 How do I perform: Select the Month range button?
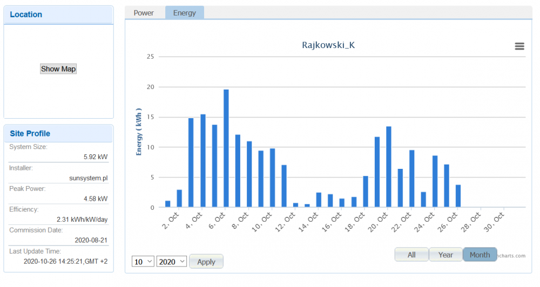coord(480,255)
